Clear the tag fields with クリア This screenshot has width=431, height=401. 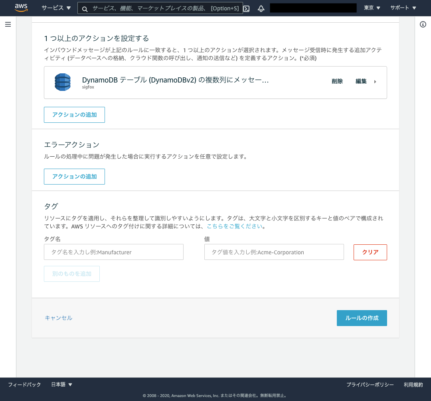(370, 252)
